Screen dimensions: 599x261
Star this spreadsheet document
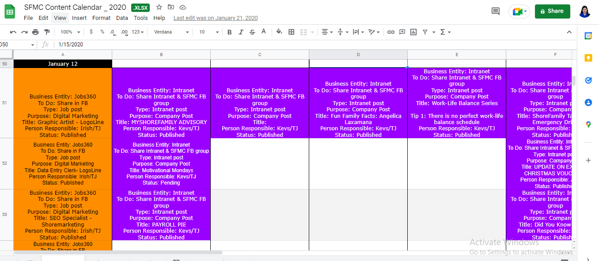pos(159,8)
